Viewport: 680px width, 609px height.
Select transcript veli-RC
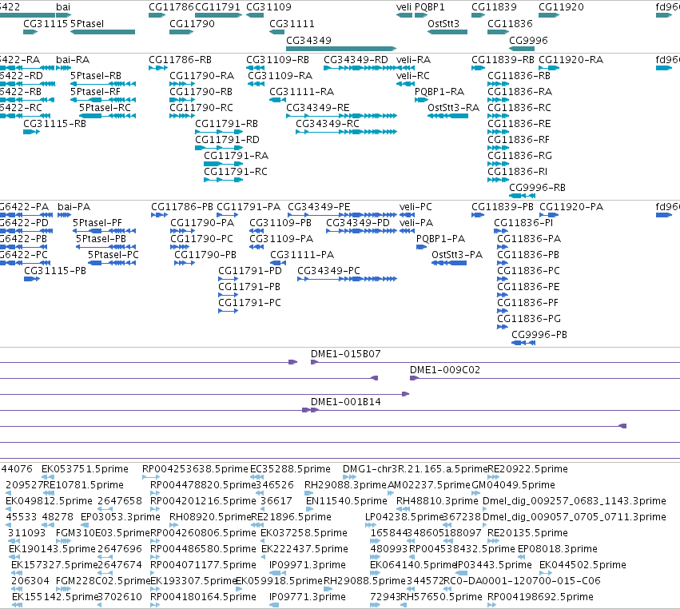pos(413,75)
